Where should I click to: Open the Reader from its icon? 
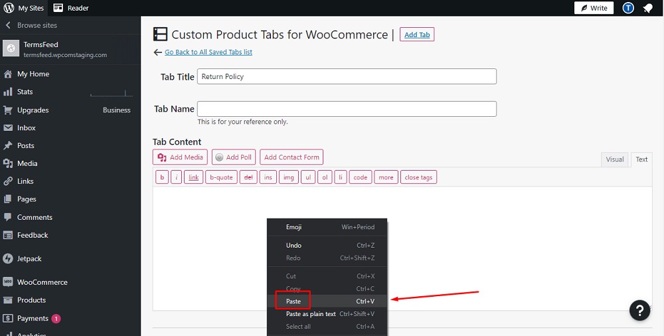tap(58, 8)
